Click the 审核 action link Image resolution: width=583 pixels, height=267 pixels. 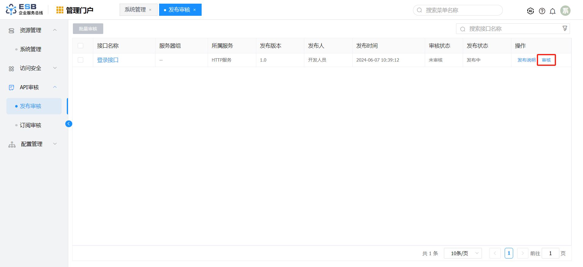546,60
